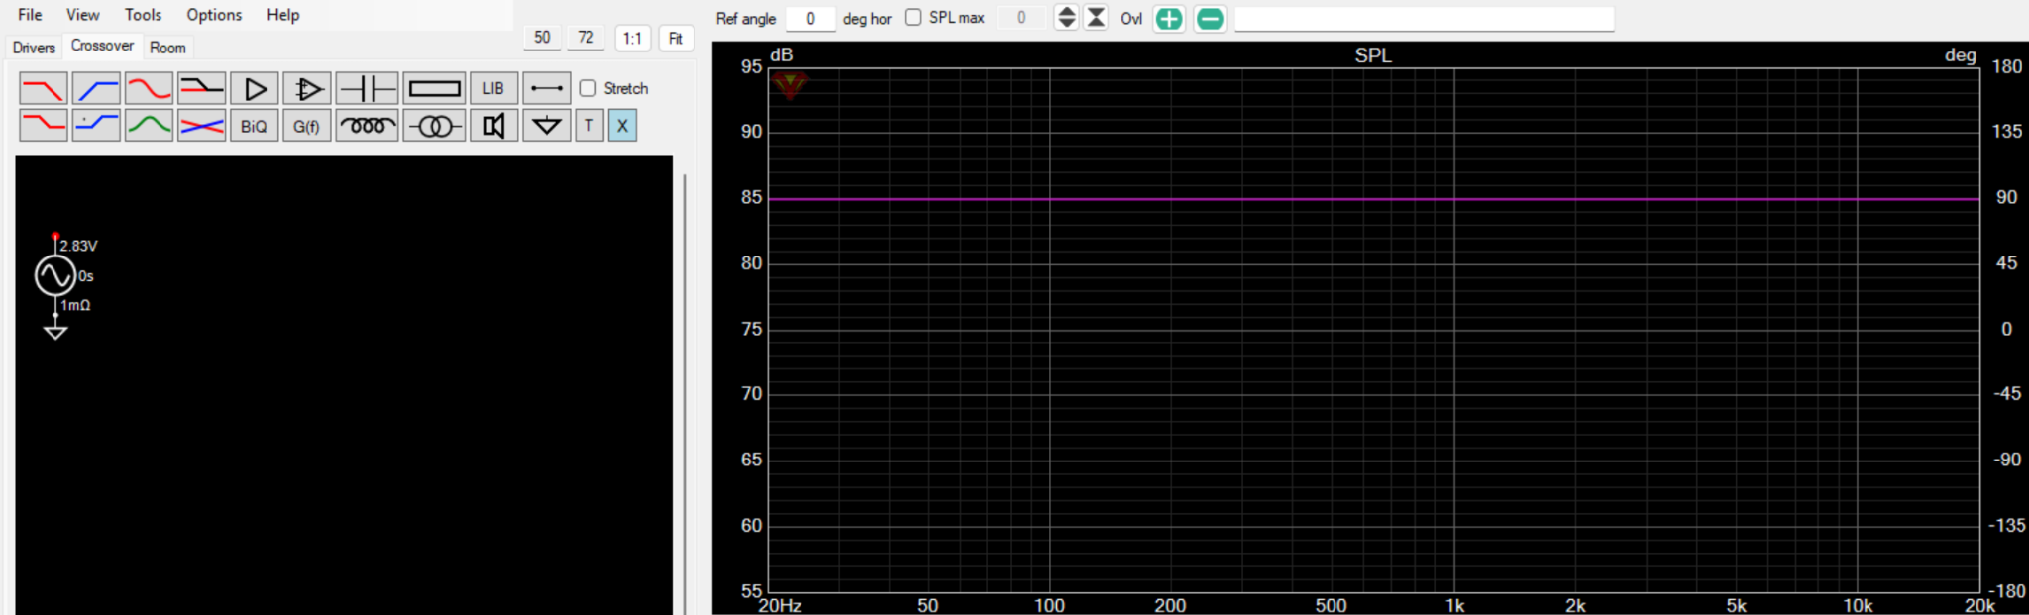Screen dimensions: 2029x615
Task: Fit the schematic with Fit button
Action: click(x=676, y=39)
